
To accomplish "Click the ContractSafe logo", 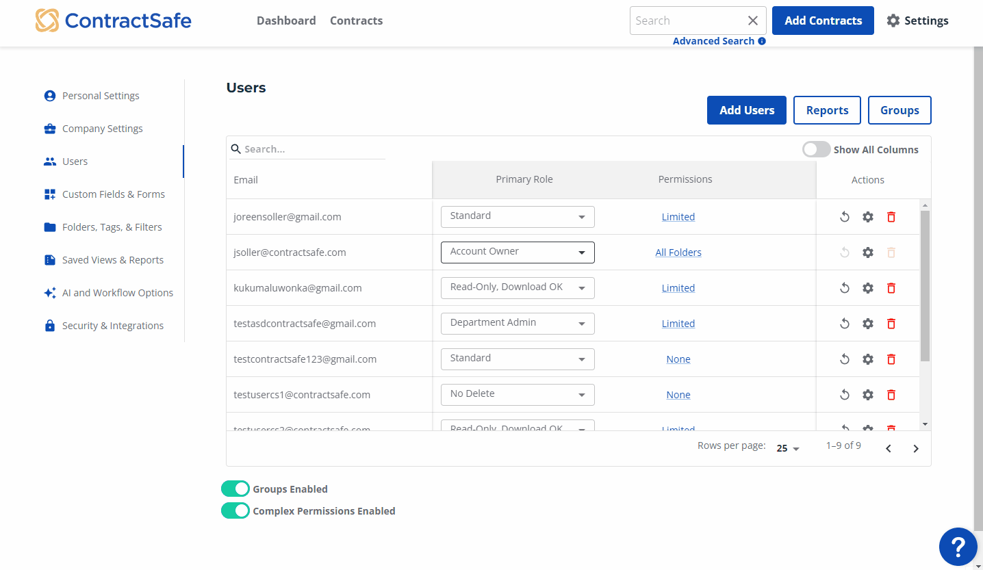I will click(114, 21).
